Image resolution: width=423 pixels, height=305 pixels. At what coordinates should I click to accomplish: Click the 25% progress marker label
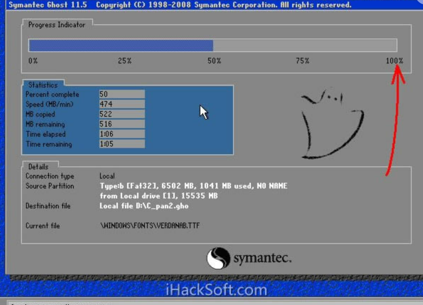(125, 61)
